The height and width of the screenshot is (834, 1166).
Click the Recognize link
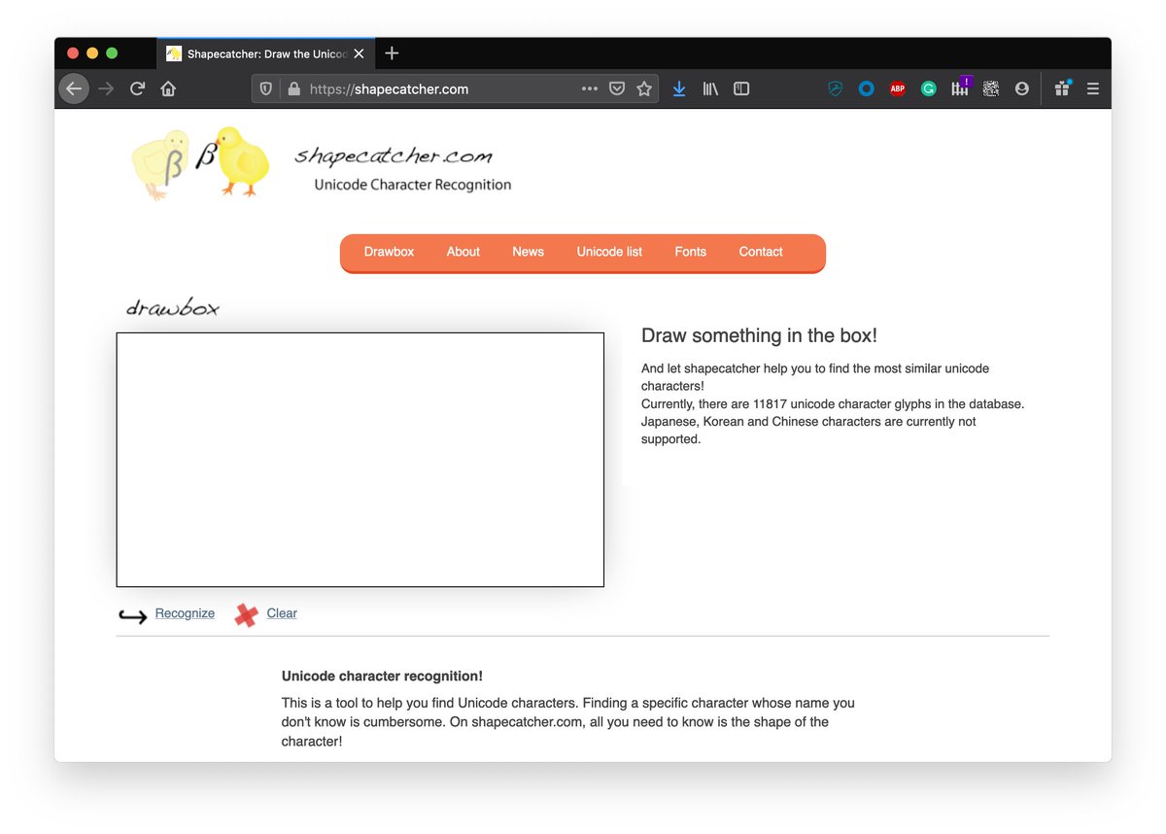pyautogui.click(x=185, y=613)
